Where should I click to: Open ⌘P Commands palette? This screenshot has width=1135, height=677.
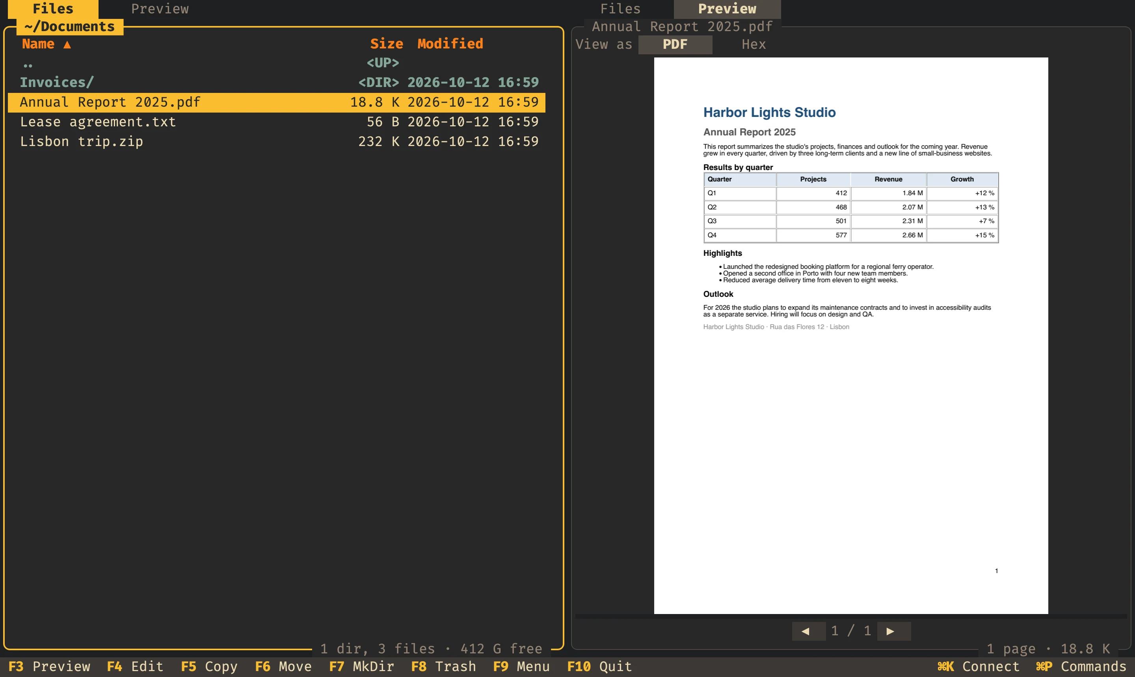click(1081, 666)
